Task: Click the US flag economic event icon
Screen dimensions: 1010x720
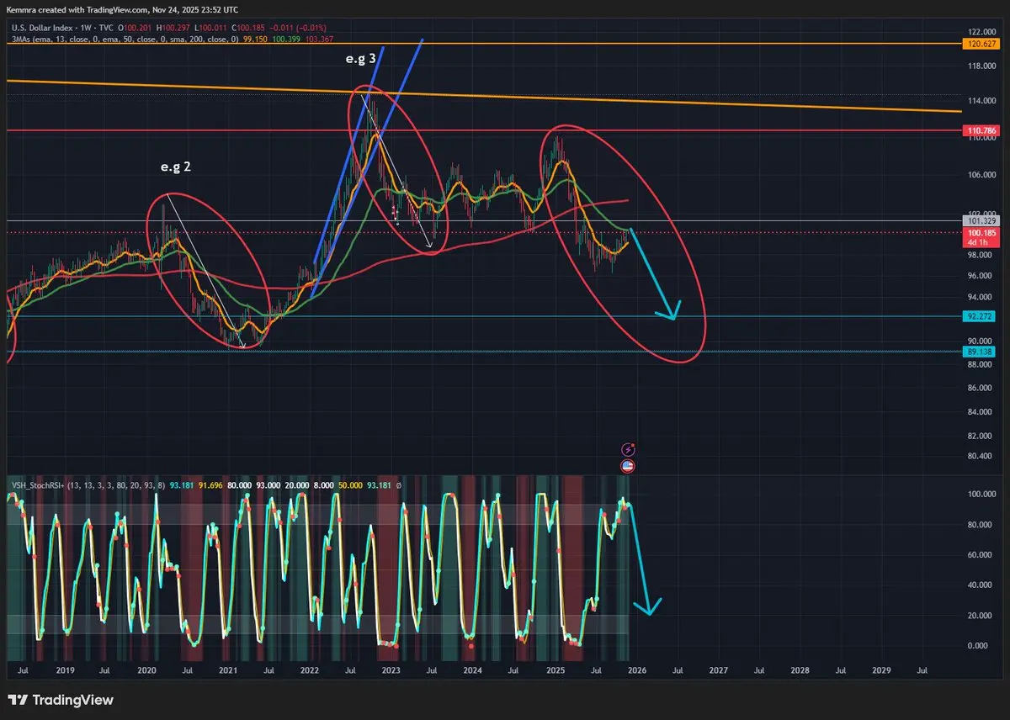Action: pos(627,465)
